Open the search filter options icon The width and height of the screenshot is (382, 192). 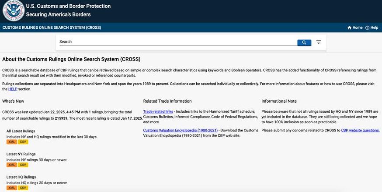point(319,42)
